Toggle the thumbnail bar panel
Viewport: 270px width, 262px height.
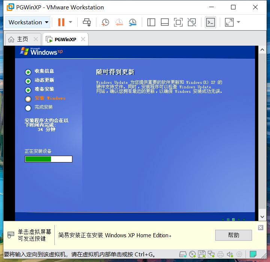[165, 22]
